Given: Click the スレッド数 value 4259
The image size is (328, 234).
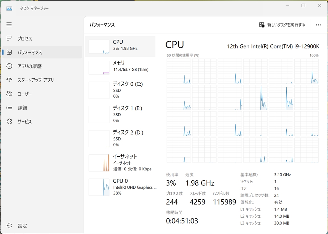Looking at the screenshot, I should point(197,202).
